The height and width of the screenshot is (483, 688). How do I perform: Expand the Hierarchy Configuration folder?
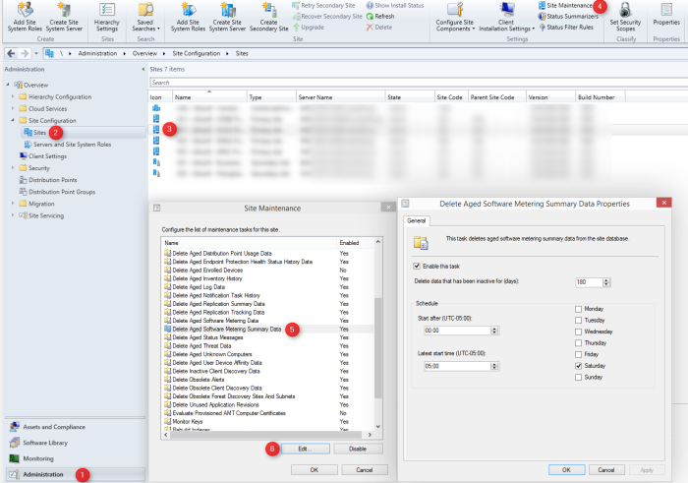click(13, 96)
